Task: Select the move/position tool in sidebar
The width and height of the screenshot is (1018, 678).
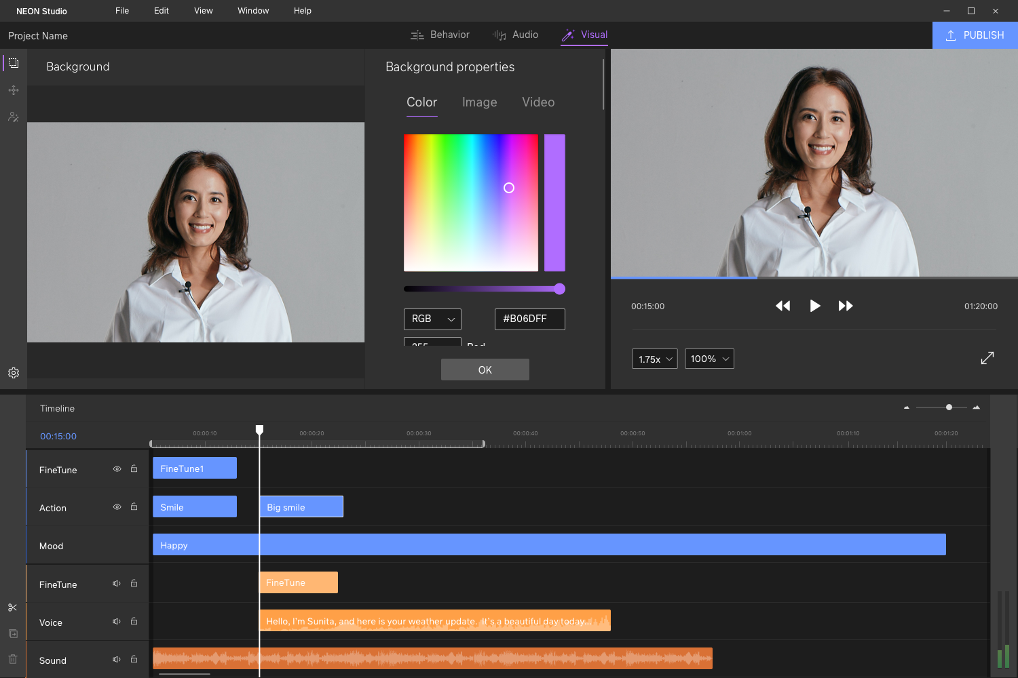Action: [14, 90]
